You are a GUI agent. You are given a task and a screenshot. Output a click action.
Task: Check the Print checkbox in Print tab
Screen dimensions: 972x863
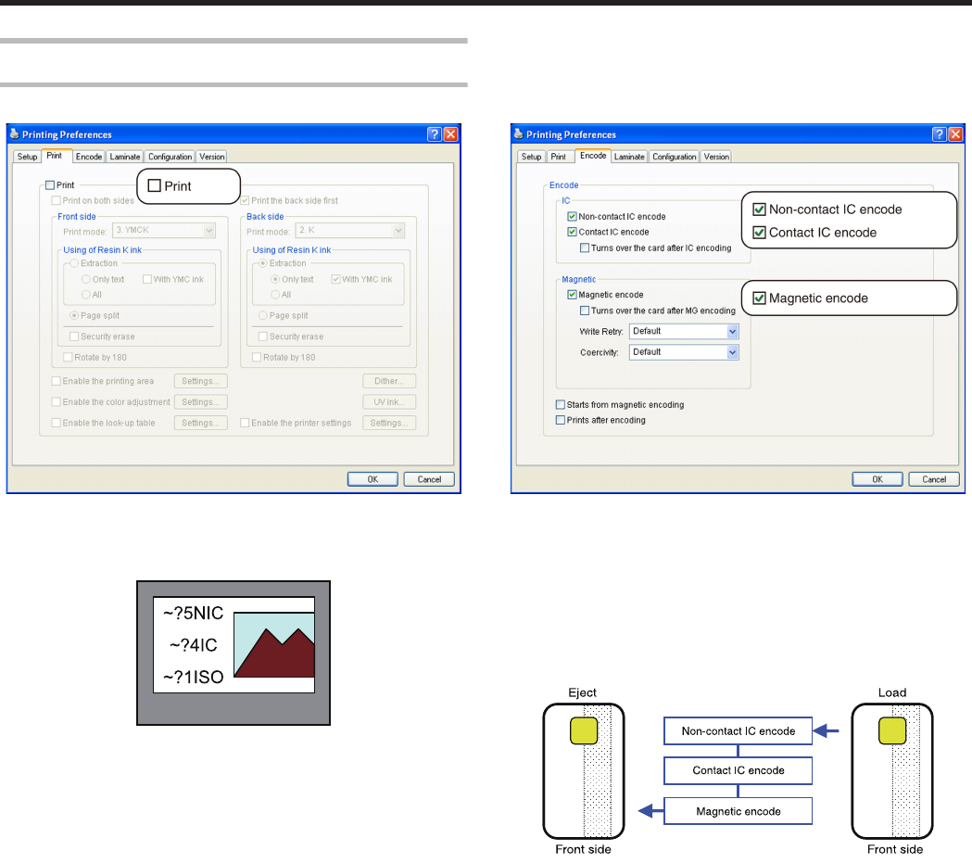pos(50,184)
